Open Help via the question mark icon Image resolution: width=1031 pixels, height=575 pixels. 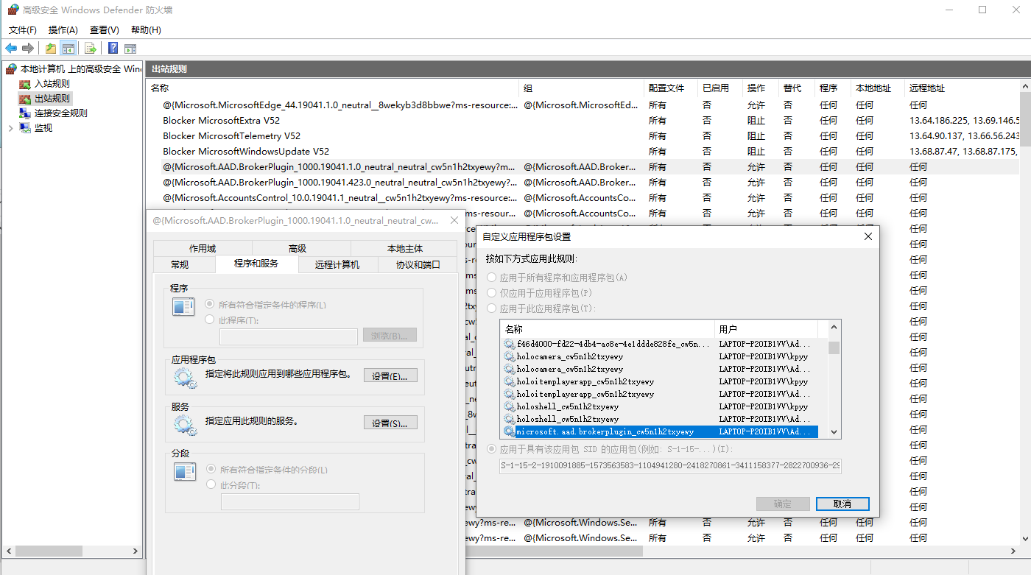pyautogui.click(x=113, y=49)
